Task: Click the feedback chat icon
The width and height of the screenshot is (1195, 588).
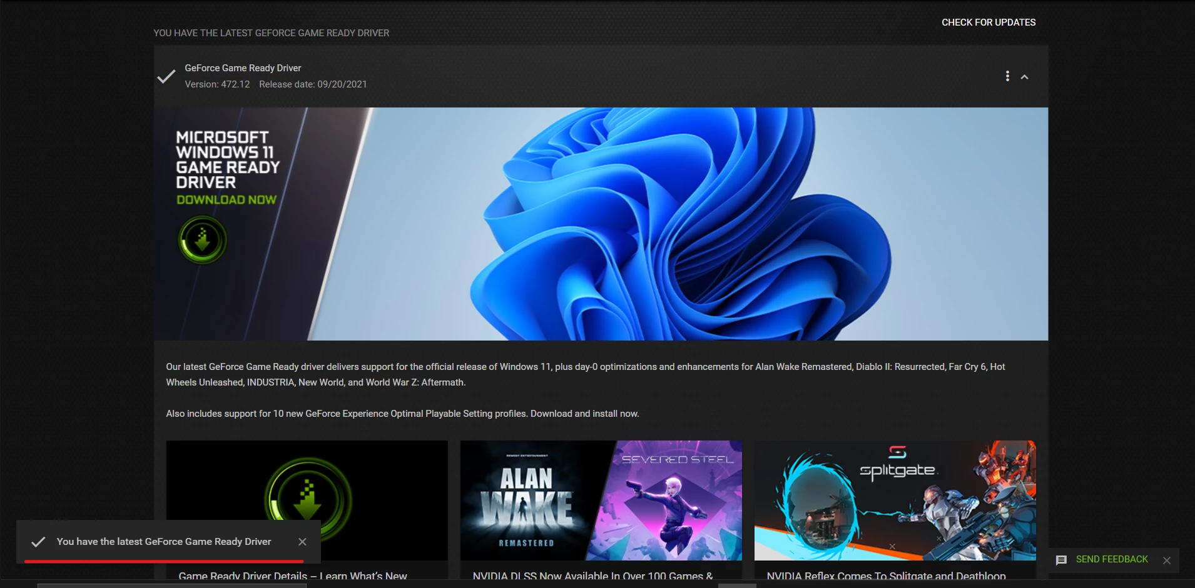Action: coord(1061,560)
